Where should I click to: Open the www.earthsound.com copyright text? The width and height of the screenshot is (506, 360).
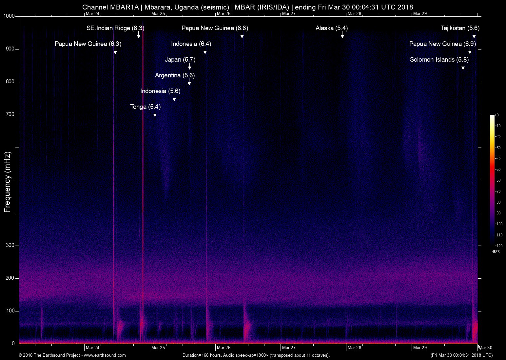click(x=72, y=355)
